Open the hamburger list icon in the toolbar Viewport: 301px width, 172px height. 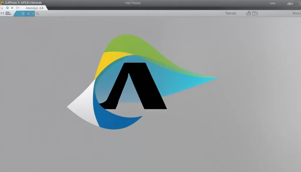[x=8, y=13]
